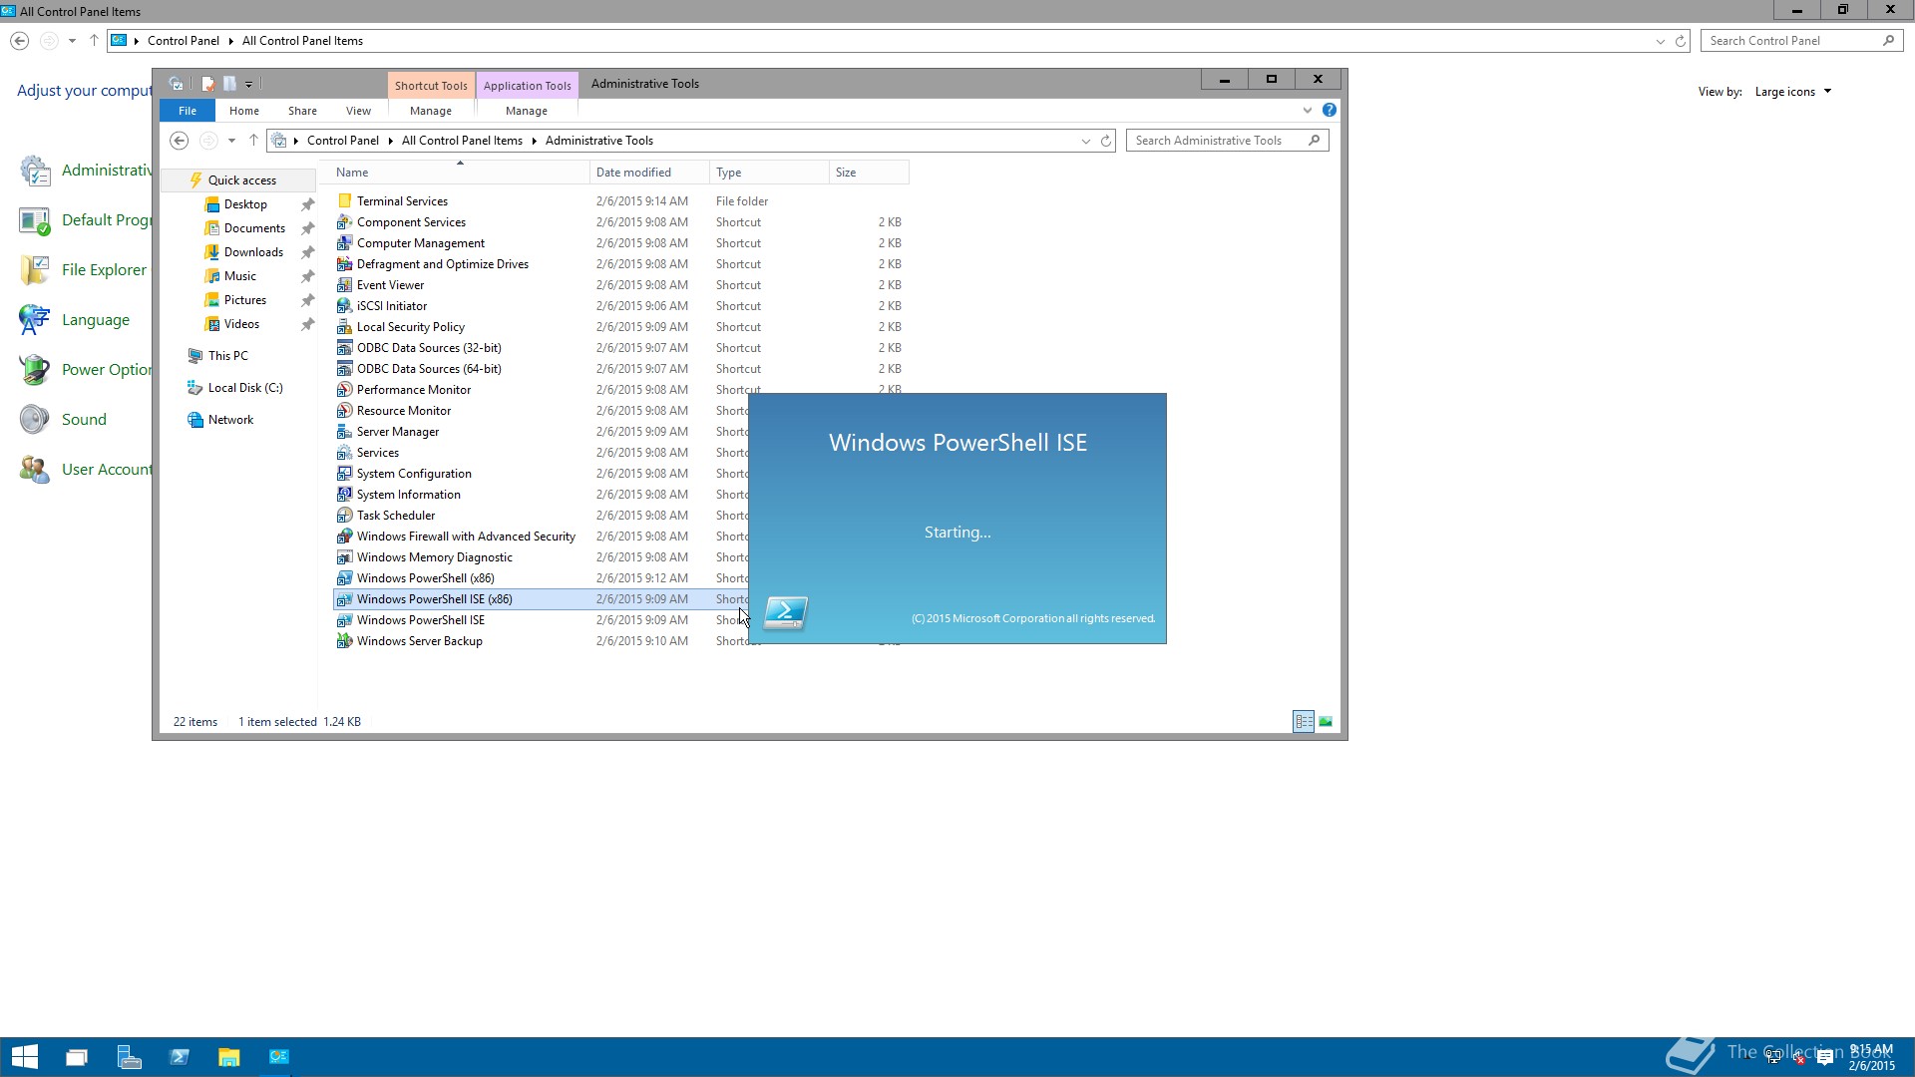
Task: Select ODBC Data Sources (64-bit) row
Action: click(620, 369)
